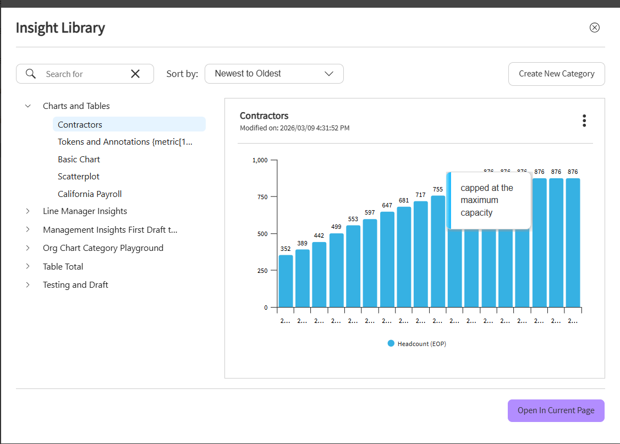Click the Create New Category button
The image size is (620, 444).
pyautogui.click(x=556, y=74)
